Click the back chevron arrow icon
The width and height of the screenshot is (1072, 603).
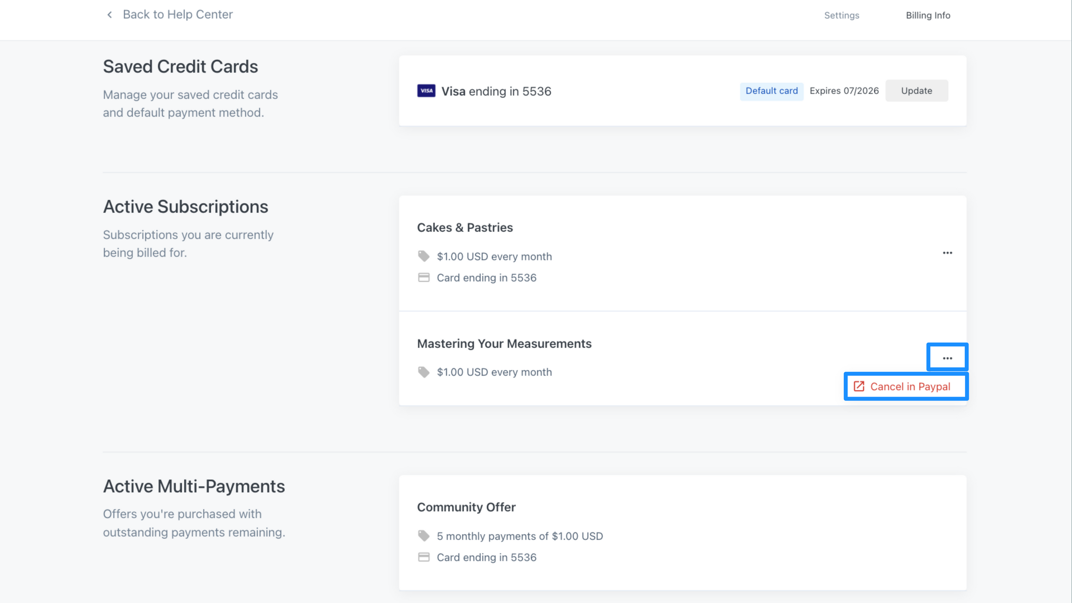click(110, 15)
